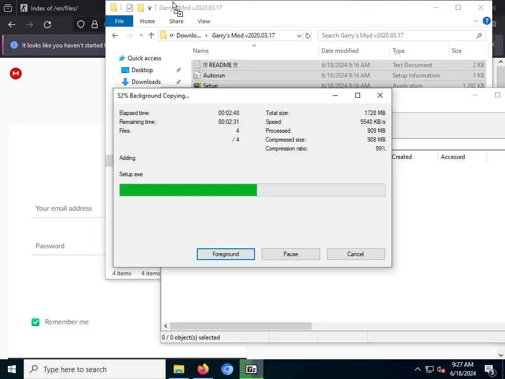505x379 pixels.
Task: Open the File tab in Explorer
Action: pos(119,21)
